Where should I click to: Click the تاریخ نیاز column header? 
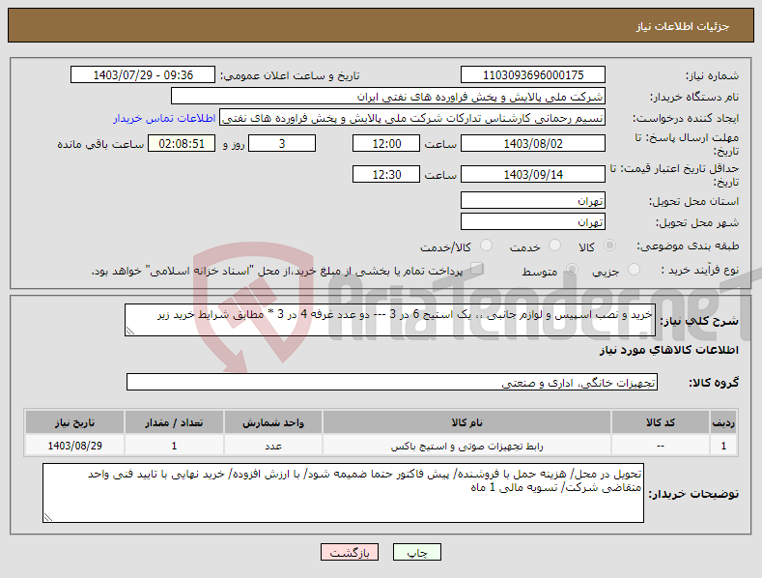click(74, 422)
